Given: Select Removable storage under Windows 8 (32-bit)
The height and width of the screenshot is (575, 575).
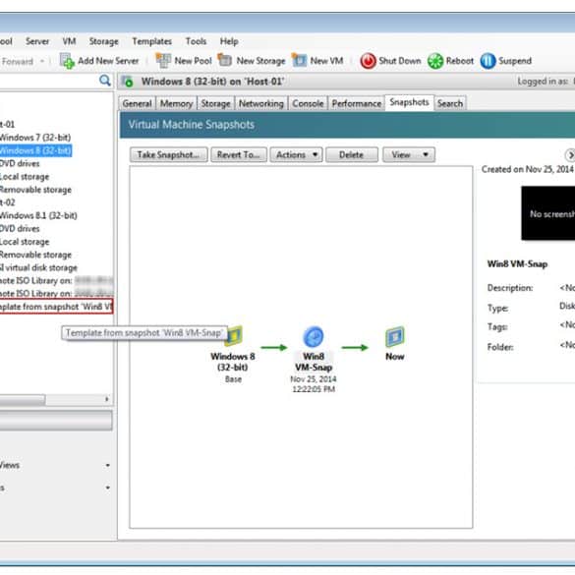Looking at the screenshot, I should tap(35, 190).
